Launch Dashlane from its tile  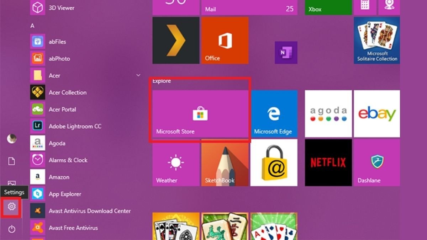[376, 162]
